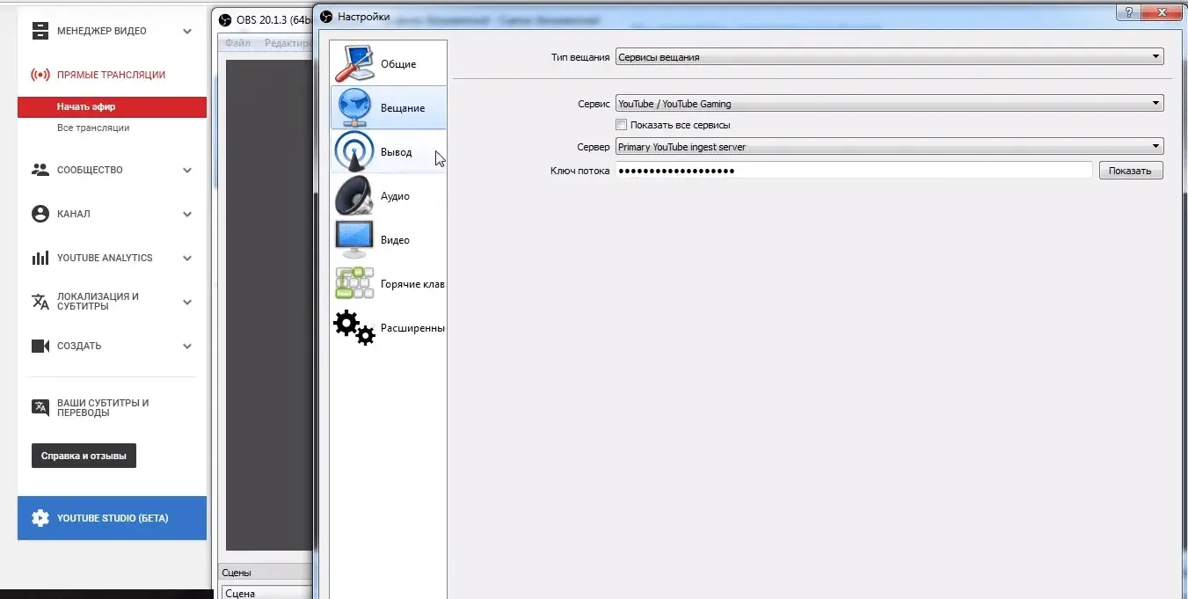Open the Вывод output settings icon
This screenshot has height=599, width=1188.
coord(355,151)
